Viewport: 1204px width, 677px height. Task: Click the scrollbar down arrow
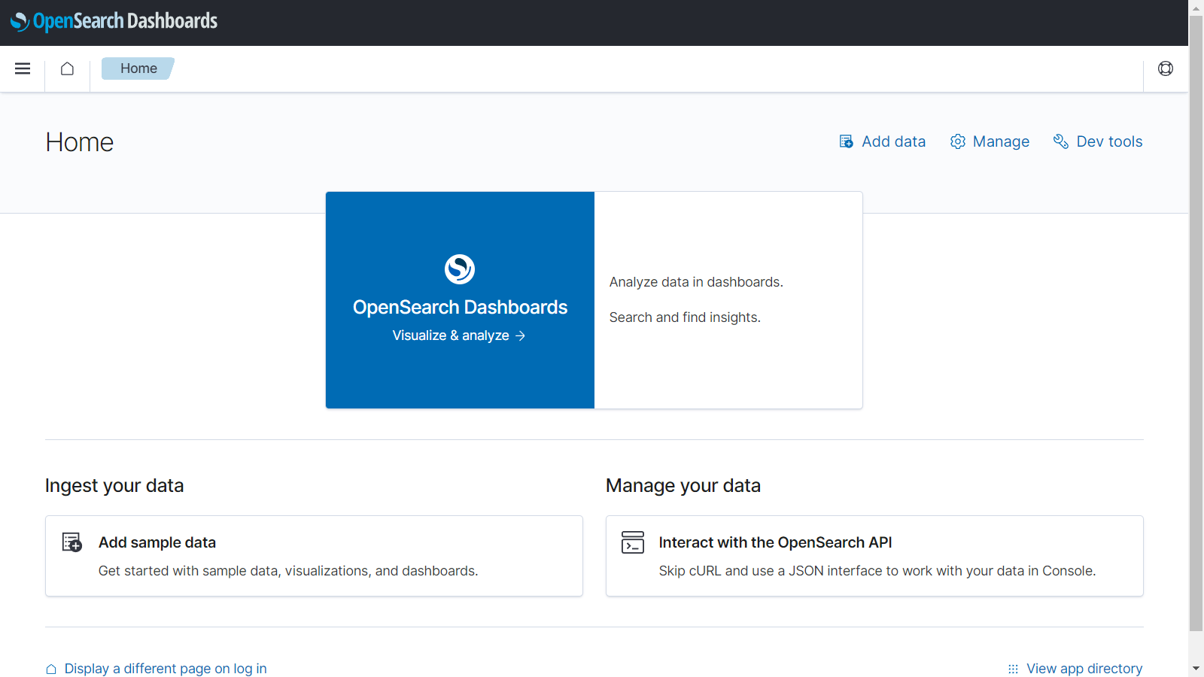1196,669
